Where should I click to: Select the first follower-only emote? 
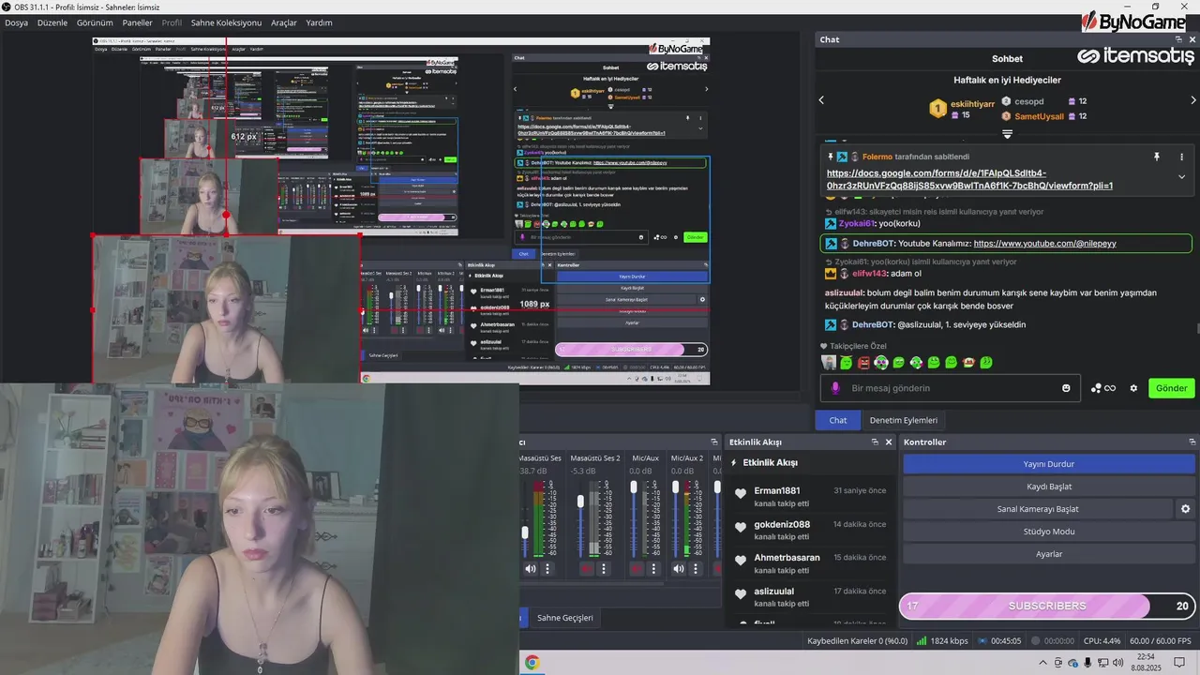coord(829,362)
